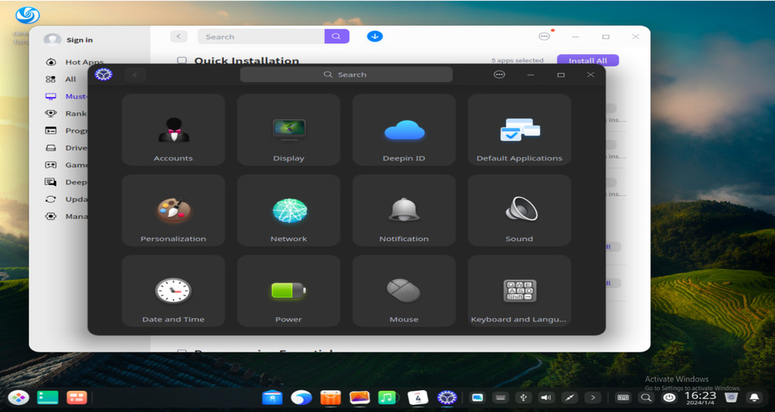Click the green show desktop dock icon

coord(48,398)
